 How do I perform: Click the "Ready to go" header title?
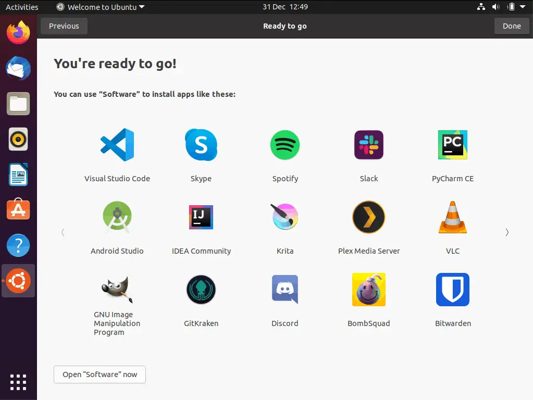point(285,26)
